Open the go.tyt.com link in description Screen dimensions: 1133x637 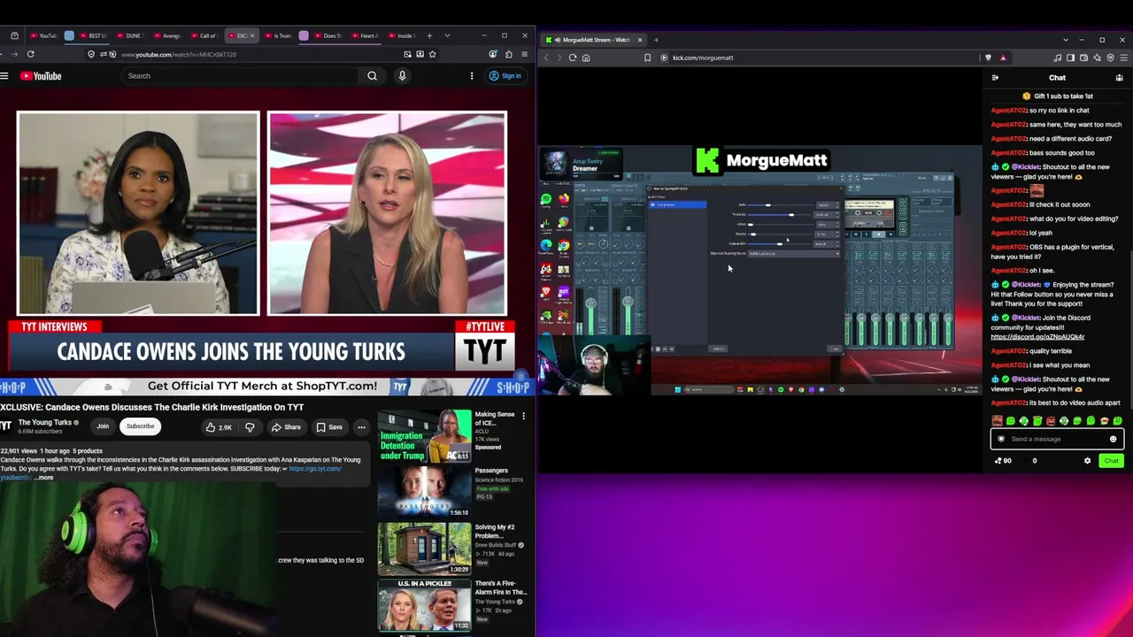click(314, 469)
